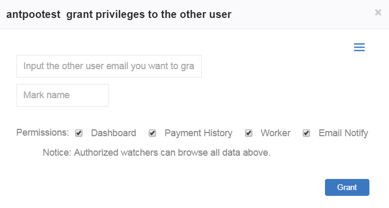Screen dimensions: 389x208
Task: Click the word 'Notice:'
Action: pyautogui.click(x=57, y=153)
